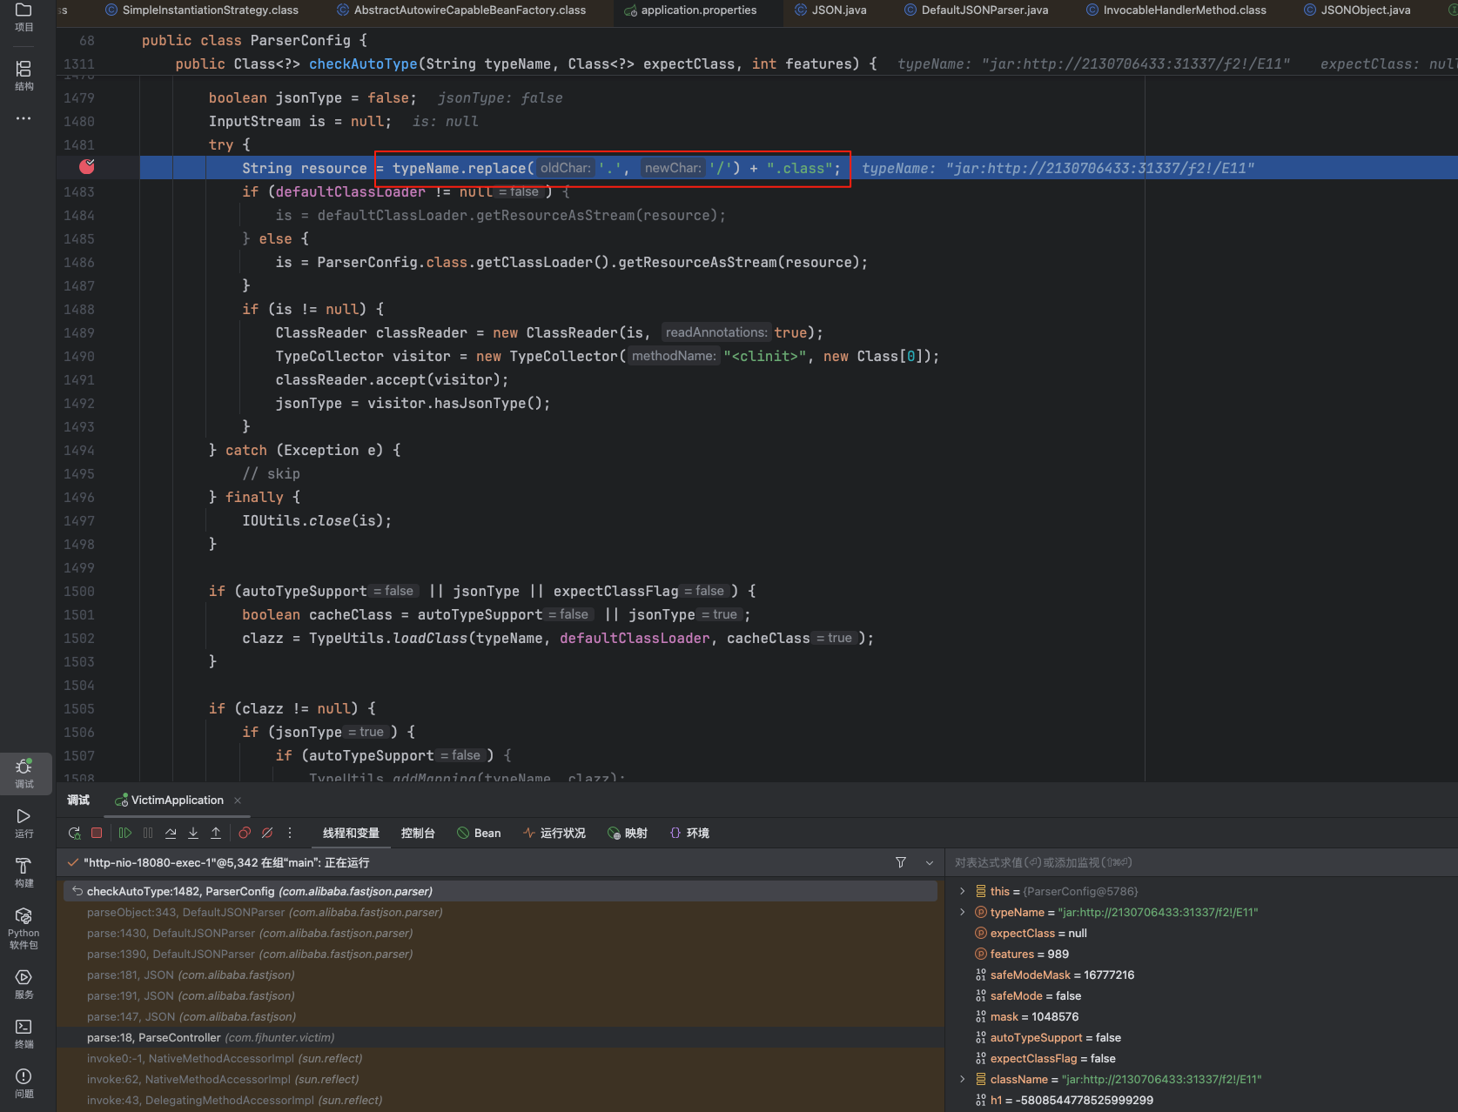
Task: Open the Terminal (终端) tool window
Action: tap(24, 1034)
